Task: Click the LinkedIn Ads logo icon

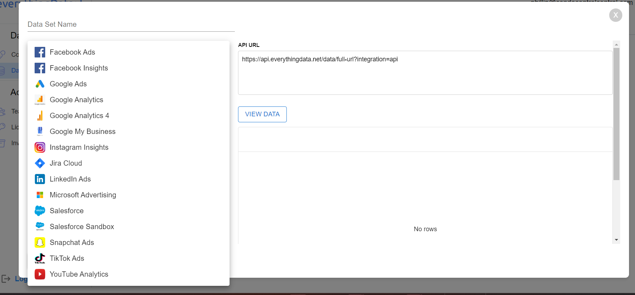Action: [x=40, y=179]
